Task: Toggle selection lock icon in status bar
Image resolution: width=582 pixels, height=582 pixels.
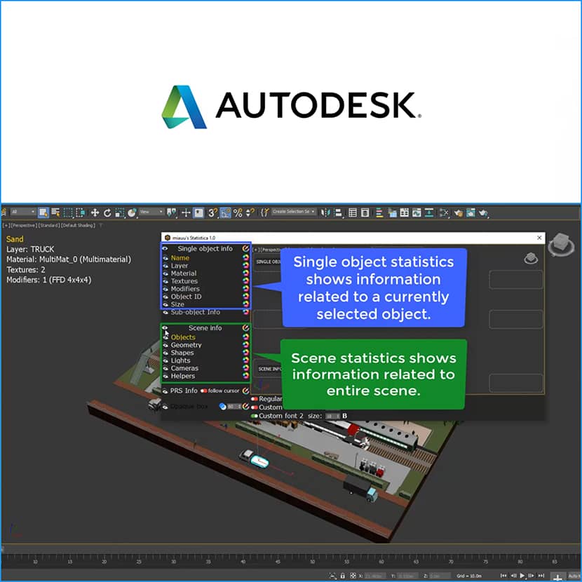Action: [343, 576]
